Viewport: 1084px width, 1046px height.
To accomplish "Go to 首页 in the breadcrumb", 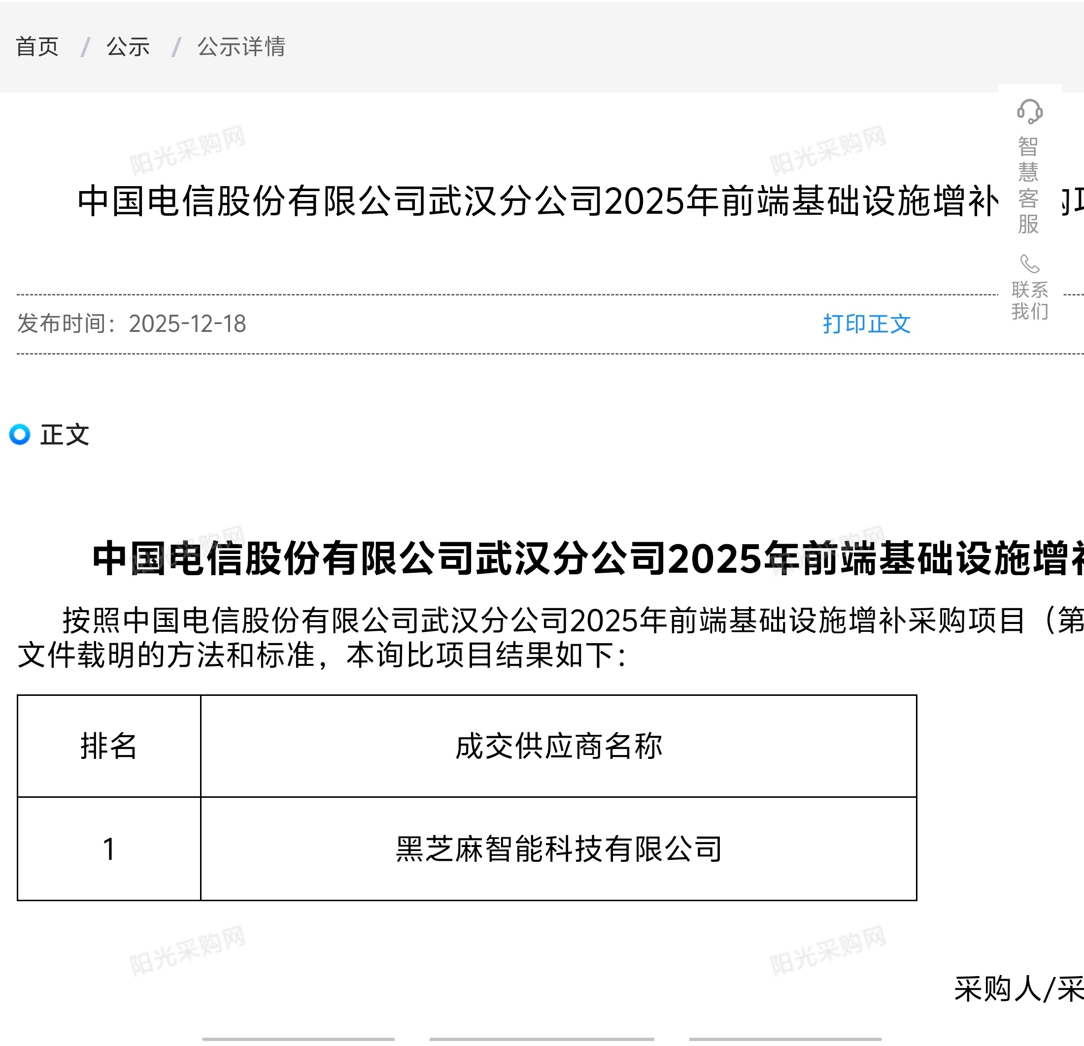I will [37, 47].
